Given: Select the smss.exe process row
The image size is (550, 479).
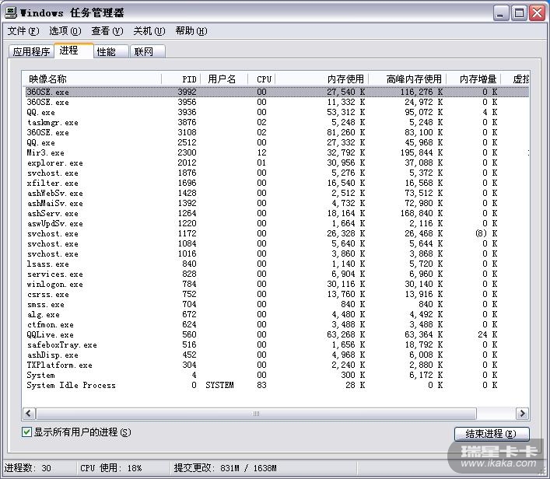Looking at the screenshot, I should click(275, 304).
